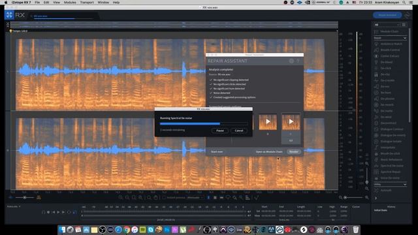Open the De-reverb module

(x=387, y=104)
